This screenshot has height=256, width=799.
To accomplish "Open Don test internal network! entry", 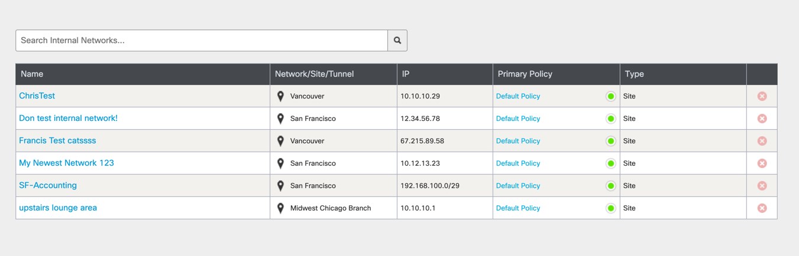I will (68, 118).
